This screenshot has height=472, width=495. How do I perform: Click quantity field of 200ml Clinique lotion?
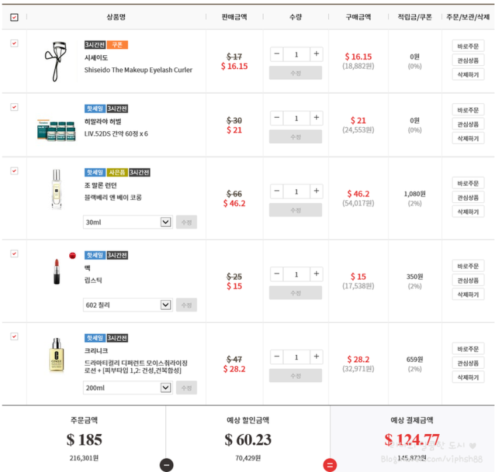[x=296, y=357]
